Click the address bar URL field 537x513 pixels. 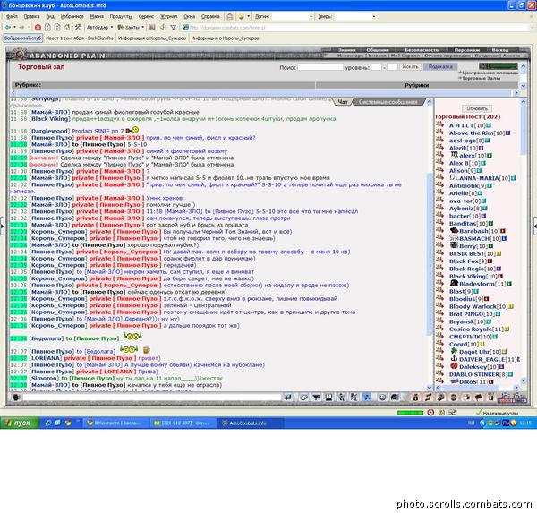click(x=358, y=28)
